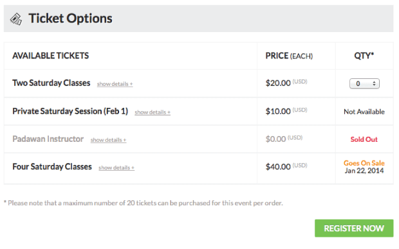This screenshot has height=249, width=399.
Task: Click the orange Goes On Sale text
Action: coord(364,163)
